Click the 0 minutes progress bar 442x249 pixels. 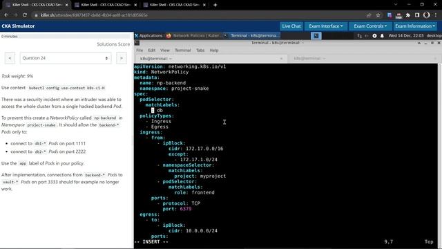(66, 37)
